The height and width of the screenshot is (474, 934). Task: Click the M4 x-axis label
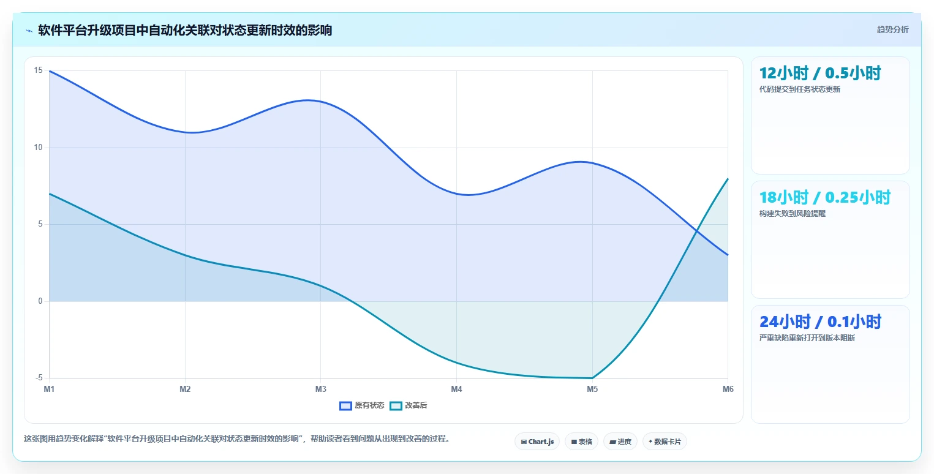456,389
